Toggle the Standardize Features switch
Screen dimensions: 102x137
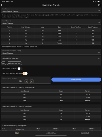(x=20, y=69)
